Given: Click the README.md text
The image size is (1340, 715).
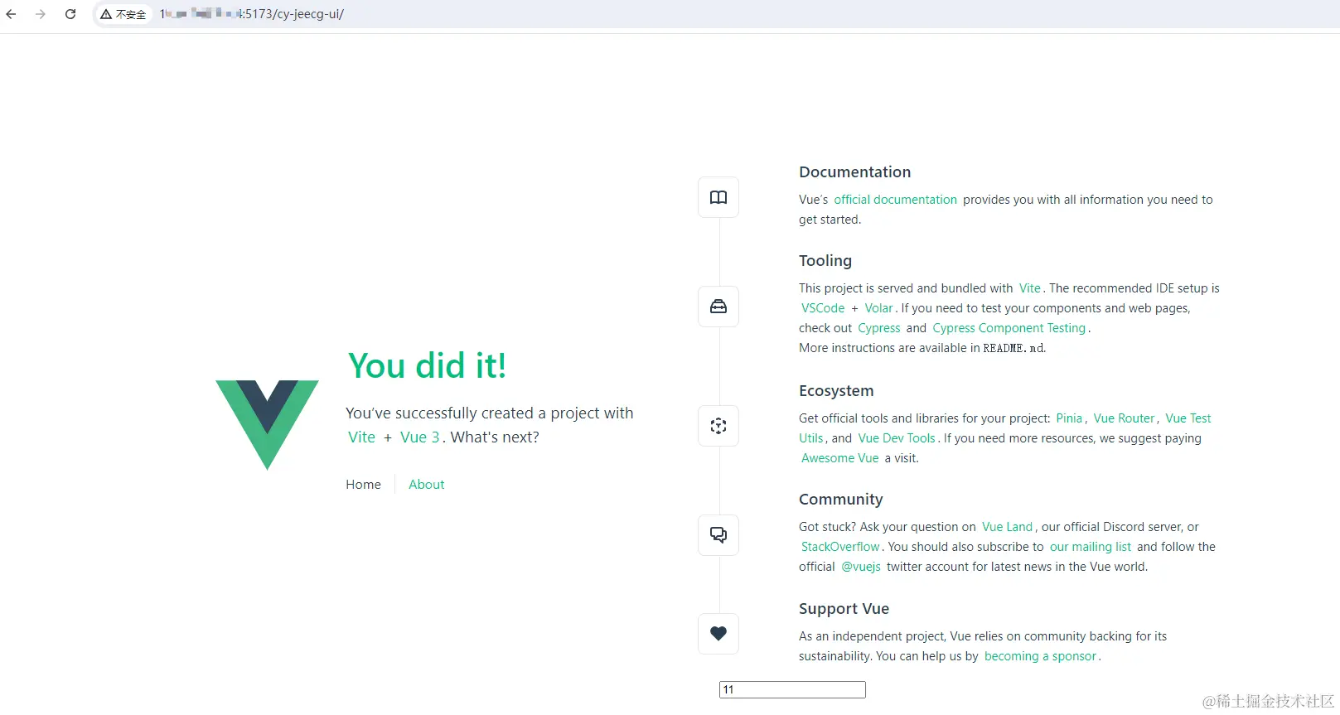Looking at the screenshot, I should (1013, 348).
